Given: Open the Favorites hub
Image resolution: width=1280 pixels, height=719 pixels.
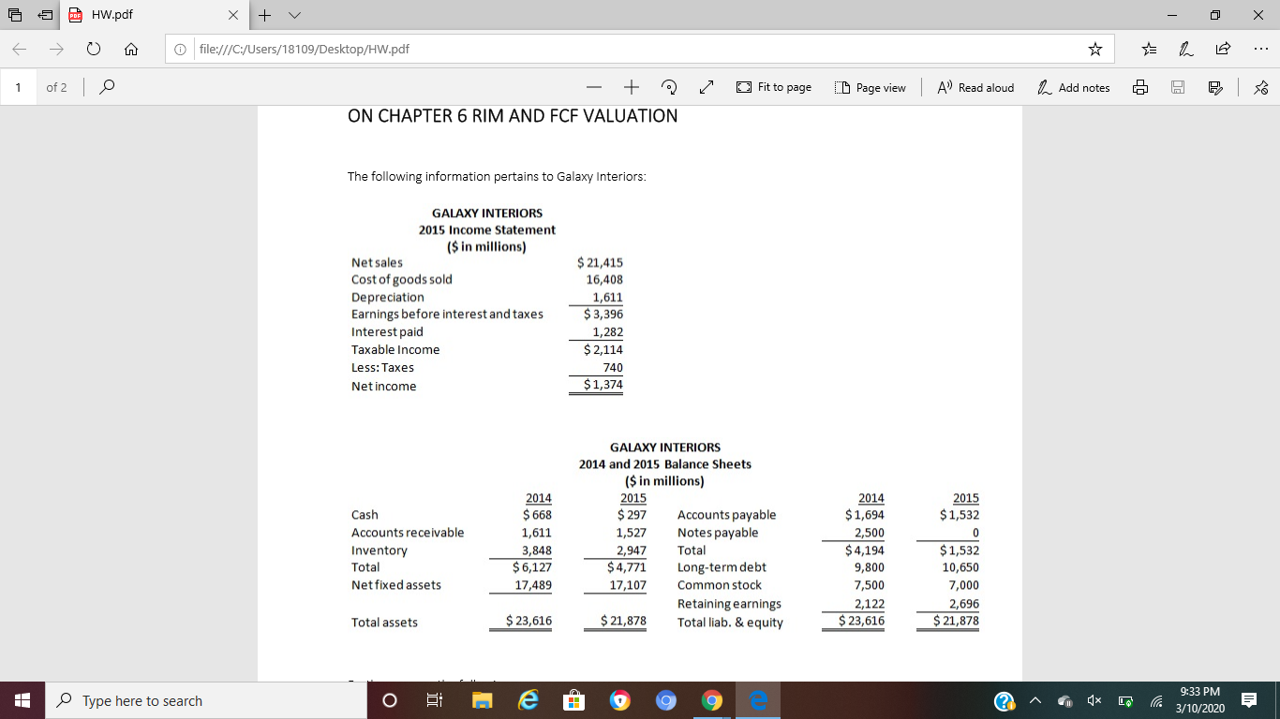Looking at the screenshot, I should pos(1151,50).
